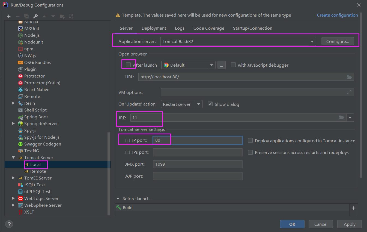Add a new configuration with plus icon
367x232 pixels.
(9, 16)
